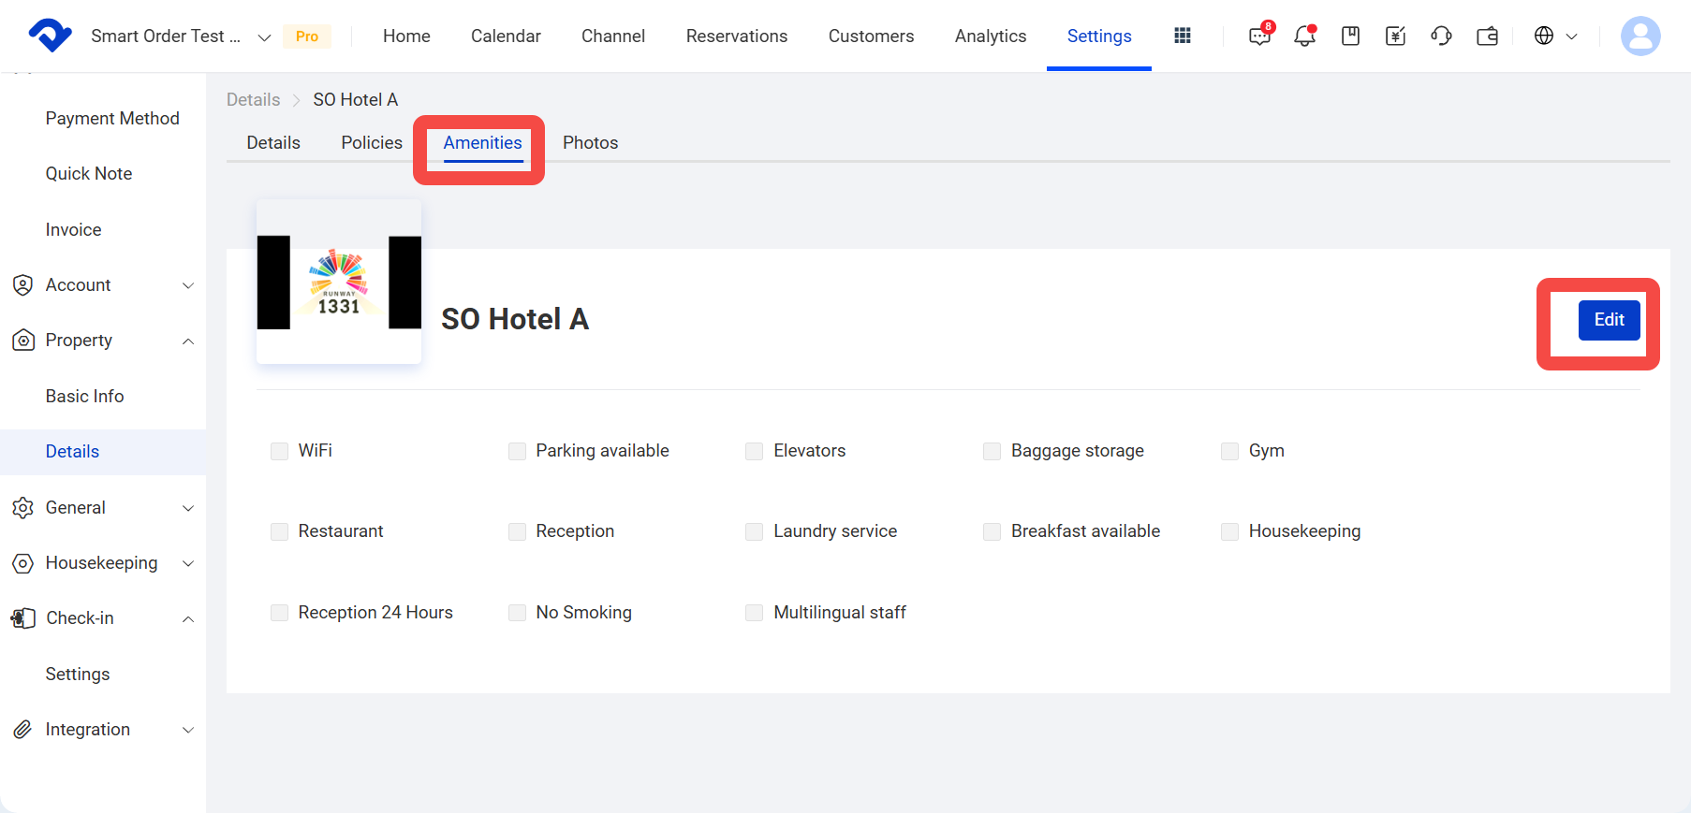The width and height of the screenshot is (1691, 813).
Task: Open the apps grid icon
Action: click(1183, 36)
